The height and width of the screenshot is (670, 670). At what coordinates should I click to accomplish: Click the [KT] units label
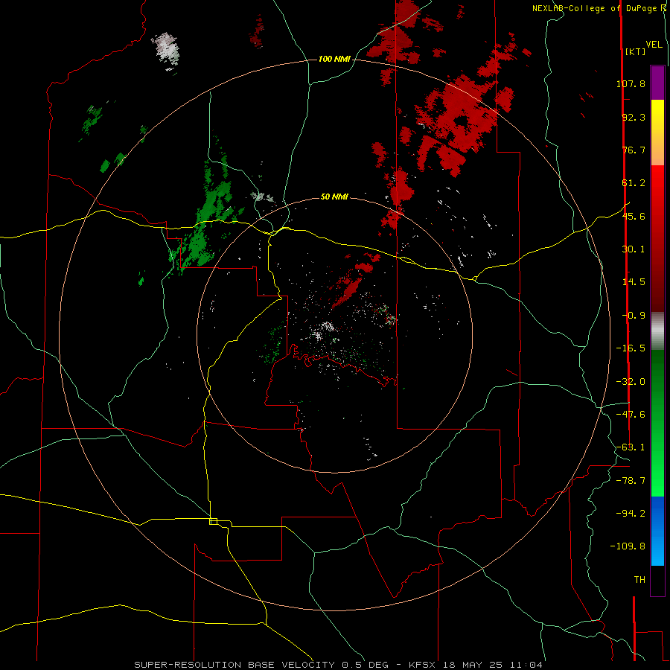[x=636, y=51]
